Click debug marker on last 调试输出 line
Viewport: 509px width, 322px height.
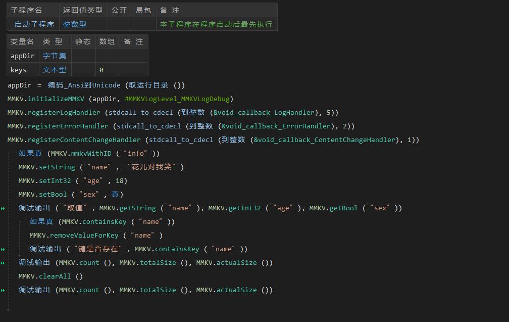coord(3,290)
